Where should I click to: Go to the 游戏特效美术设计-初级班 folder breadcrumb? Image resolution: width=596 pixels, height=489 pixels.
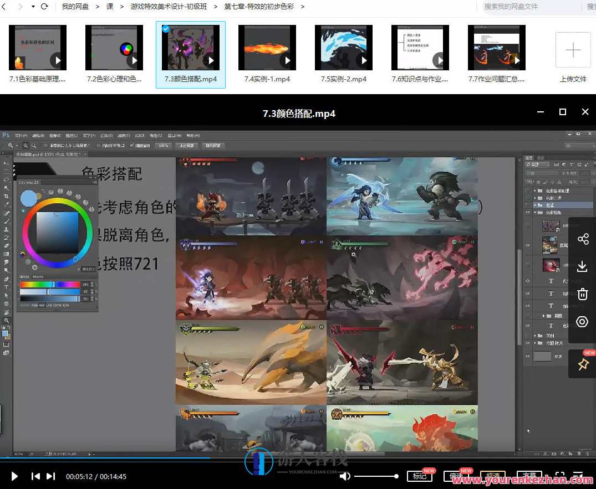[x=169, y=7]
